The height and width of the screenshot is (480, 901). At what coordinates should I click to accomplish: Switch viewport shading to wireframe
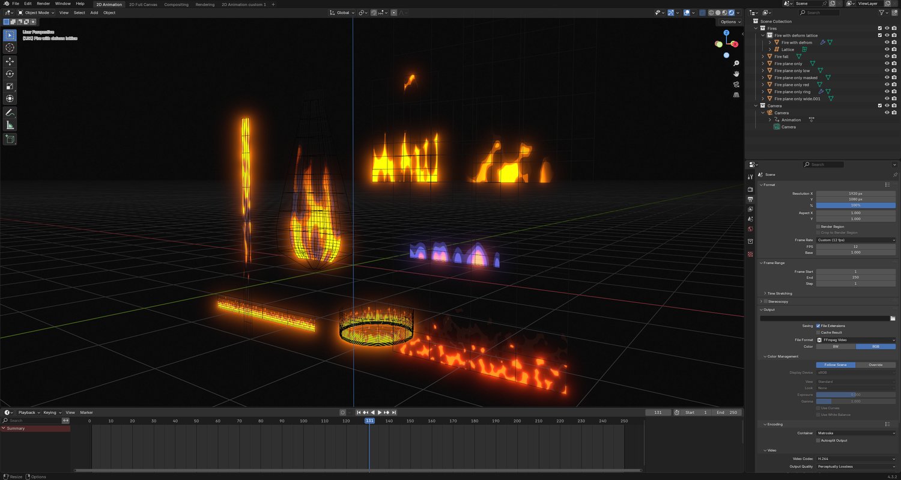(x=712, y=13)
